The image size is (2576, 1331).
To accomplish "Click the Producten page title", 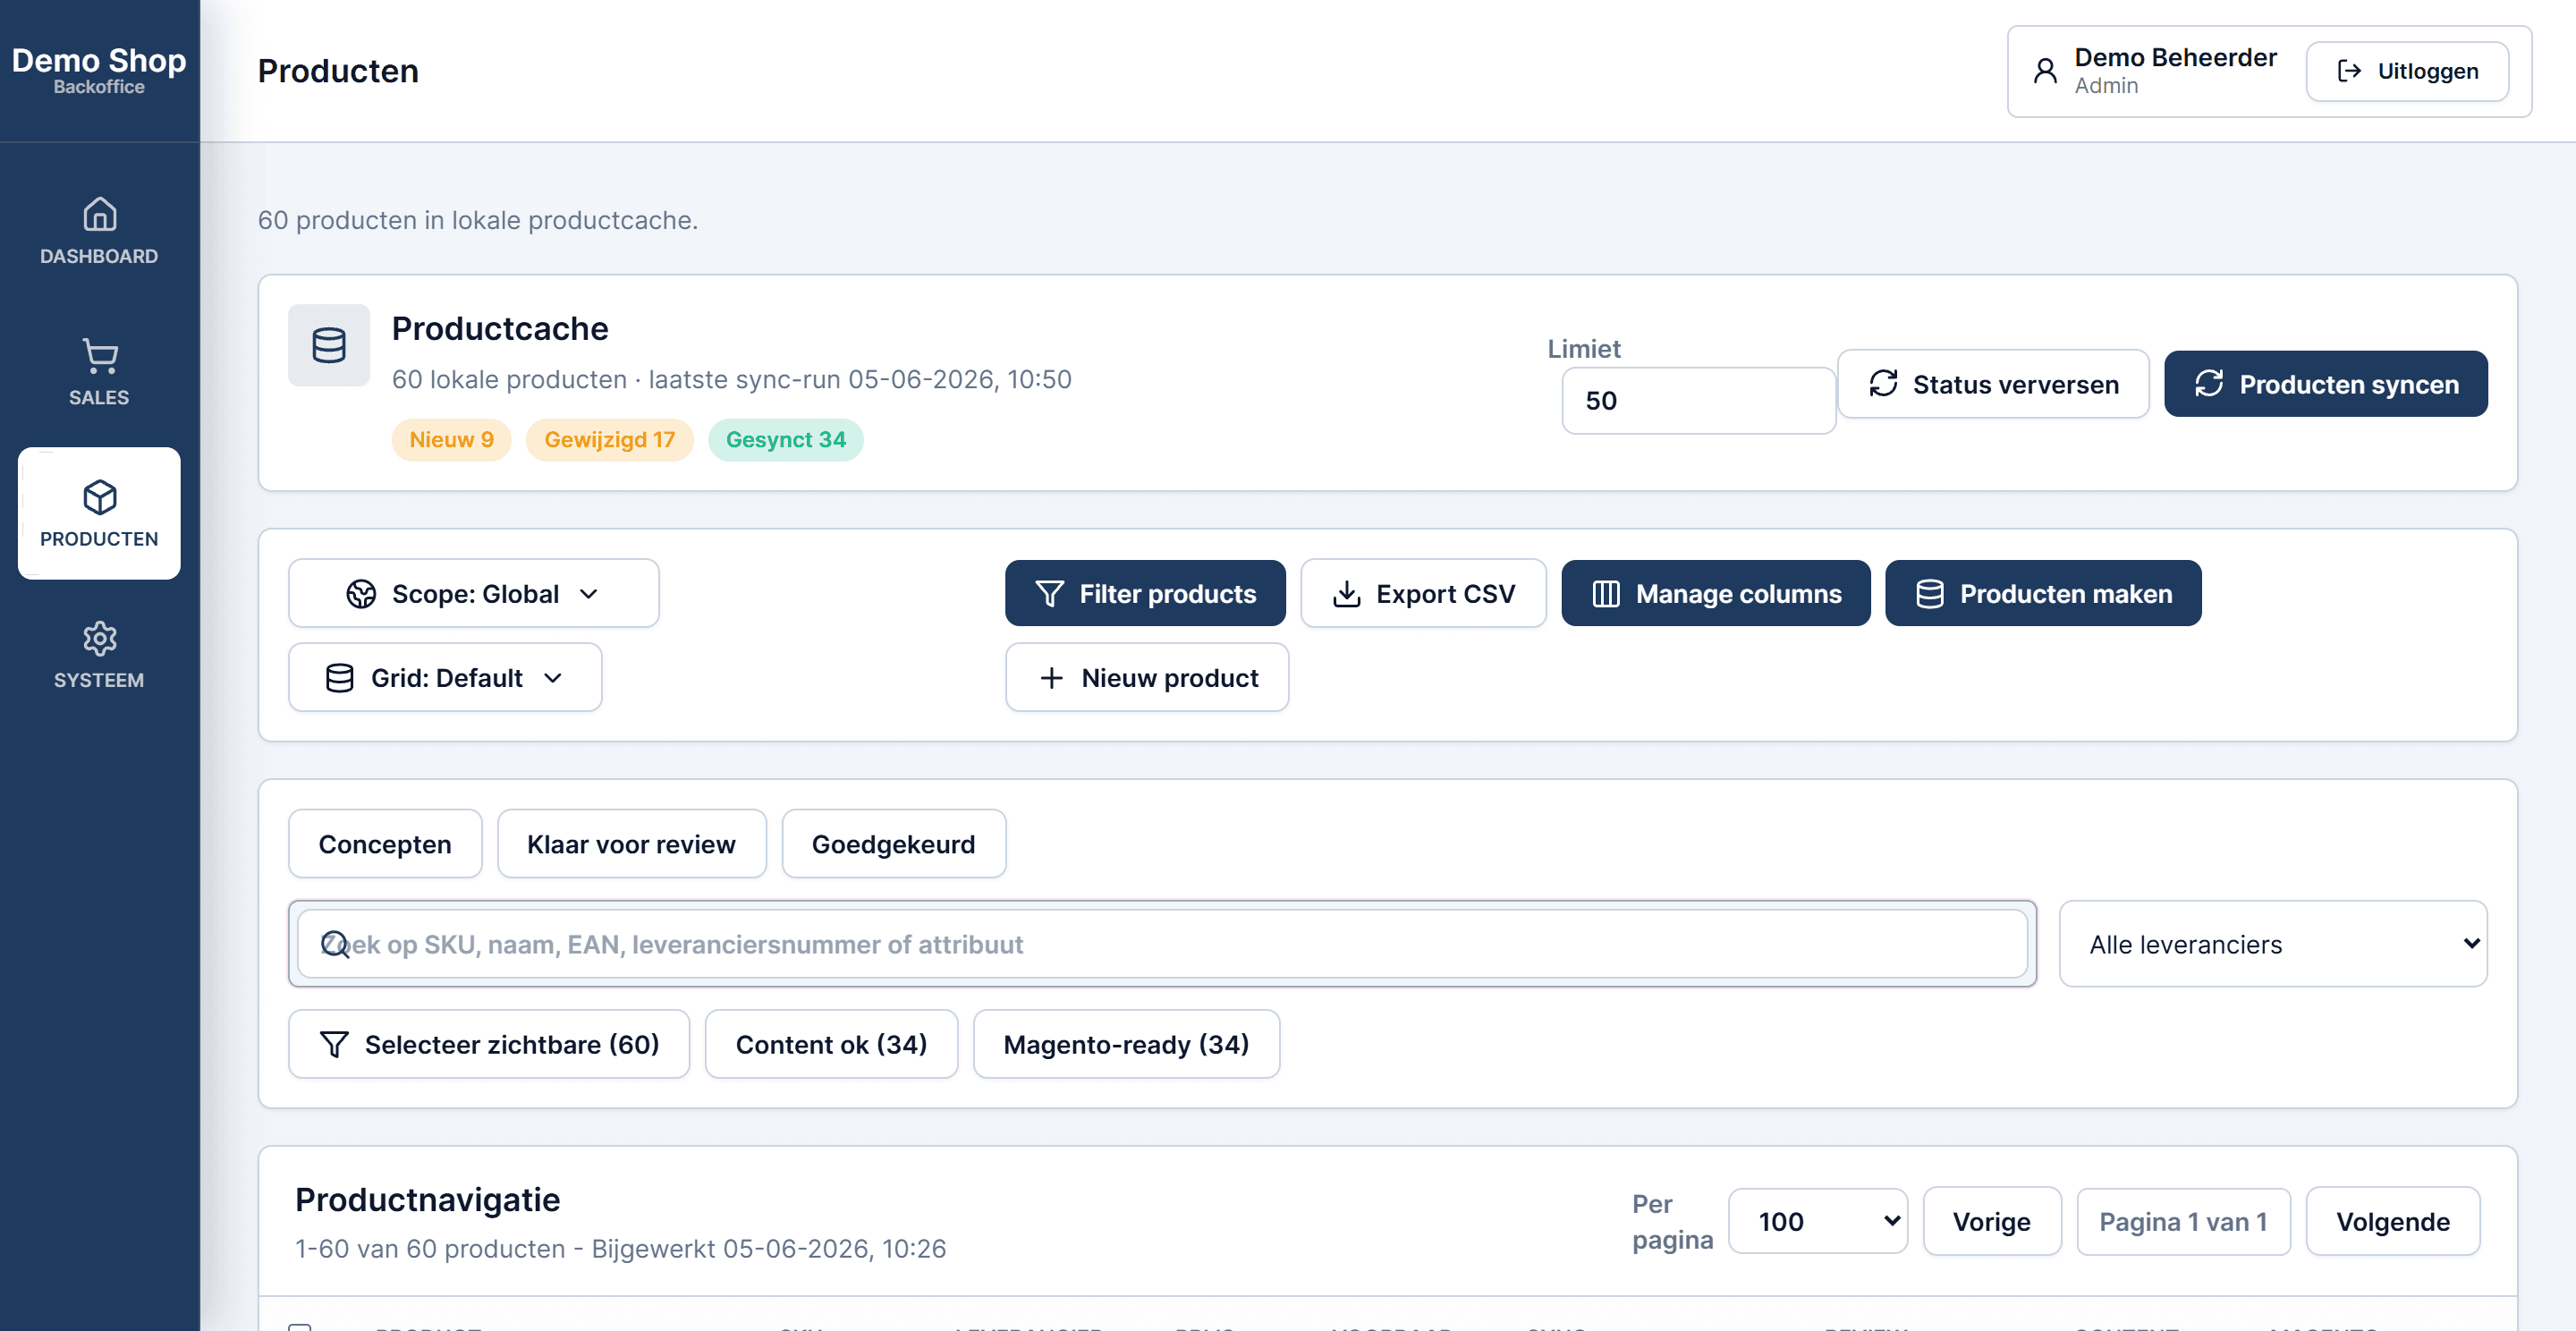I will click(338, 70).
